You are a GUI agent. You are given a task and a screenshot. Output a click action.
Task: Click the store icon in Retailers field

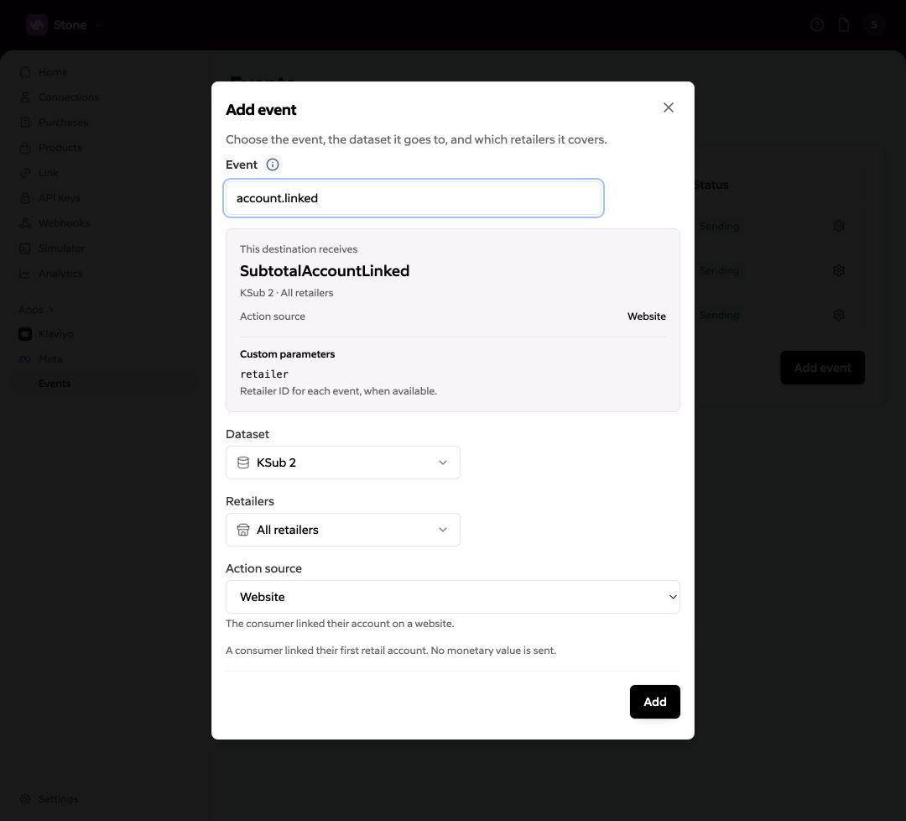pyautogui.click(x=243, y=530)
